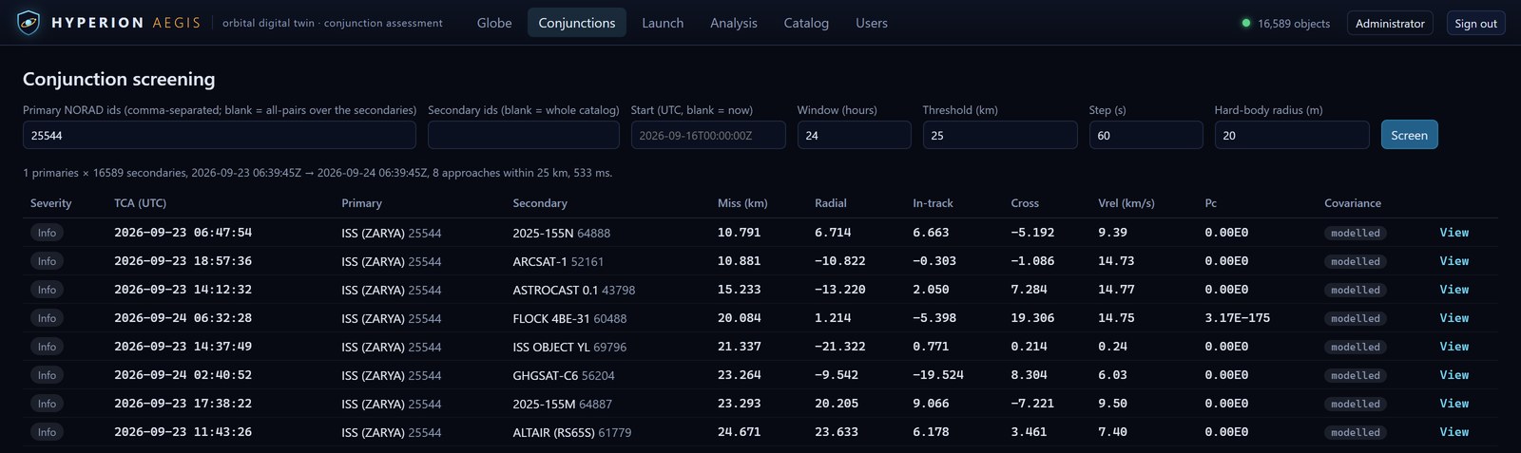Click the green objects status dot
This screenshot has height=453, width=1521.
[1245, 23]
